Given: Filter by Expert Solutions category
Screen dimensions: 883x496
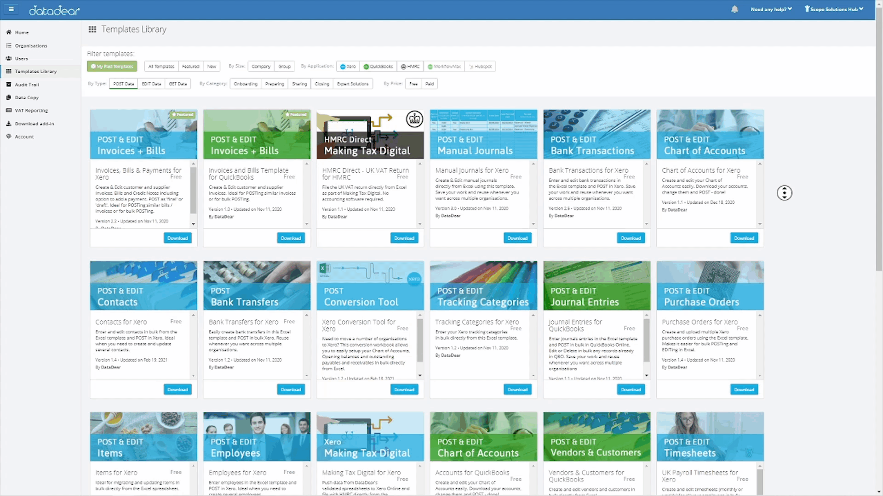Looking at the screenshot, I should point(353,84).
